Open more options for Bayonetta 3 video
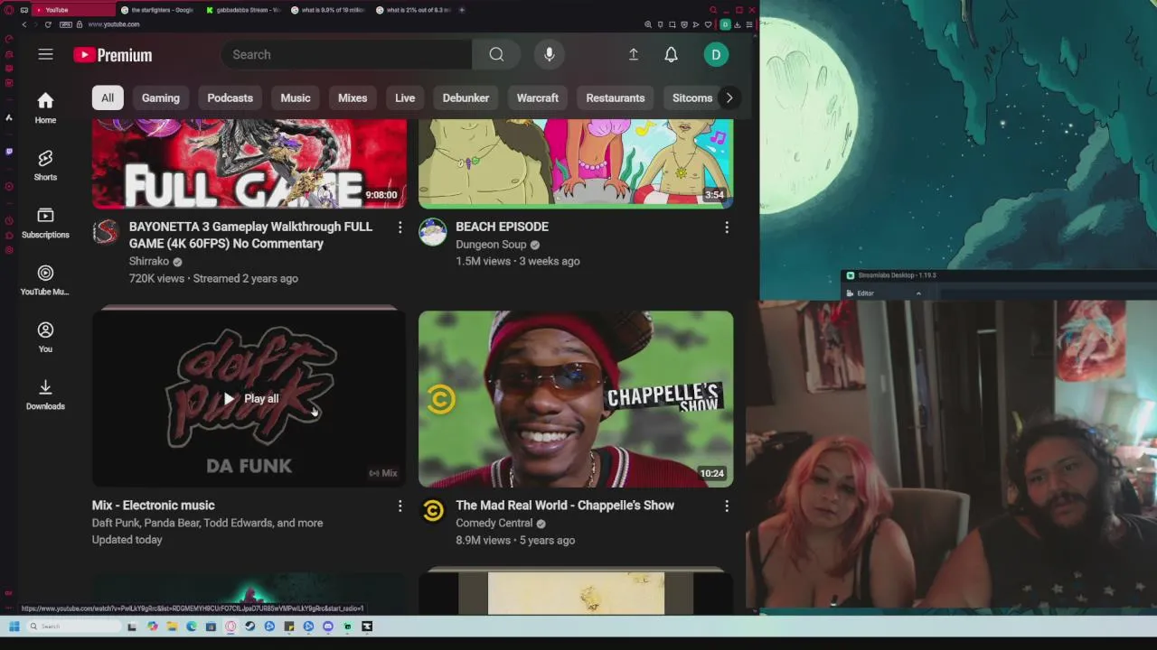 point(400,227)
